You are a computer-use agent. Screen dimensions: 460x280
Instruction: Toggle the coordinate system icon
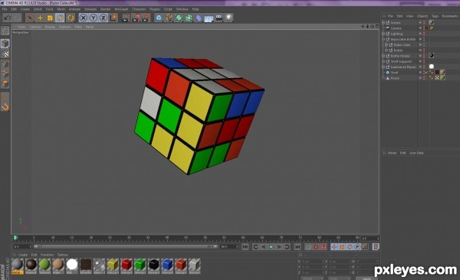coord(113,18)
